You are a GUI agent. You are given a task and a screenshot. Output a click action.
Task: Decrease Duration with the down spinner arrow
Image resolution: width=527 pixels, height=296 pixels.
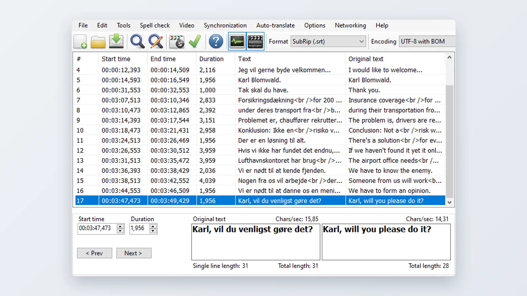point(153,231)
